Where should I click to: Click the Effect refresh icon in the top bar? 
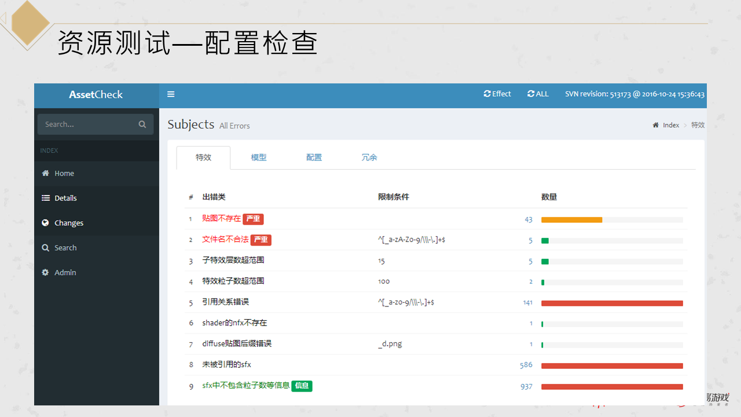tap(486, 93)
